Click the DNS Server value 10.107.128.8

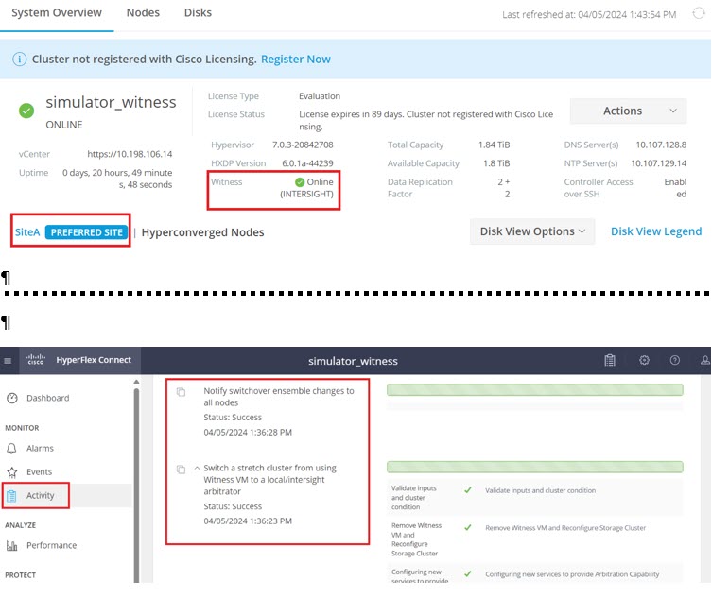pos(661,145)
